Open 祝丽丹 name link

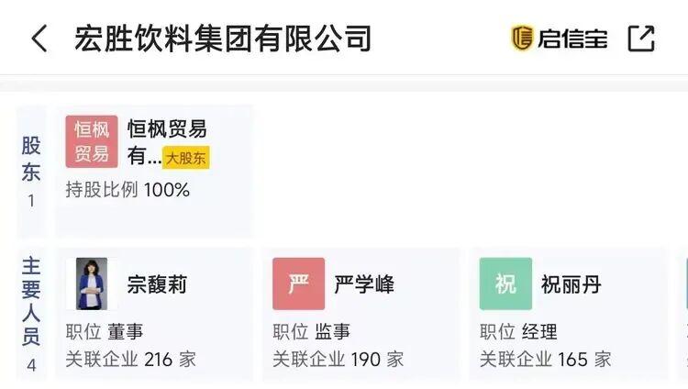[571, 284]
